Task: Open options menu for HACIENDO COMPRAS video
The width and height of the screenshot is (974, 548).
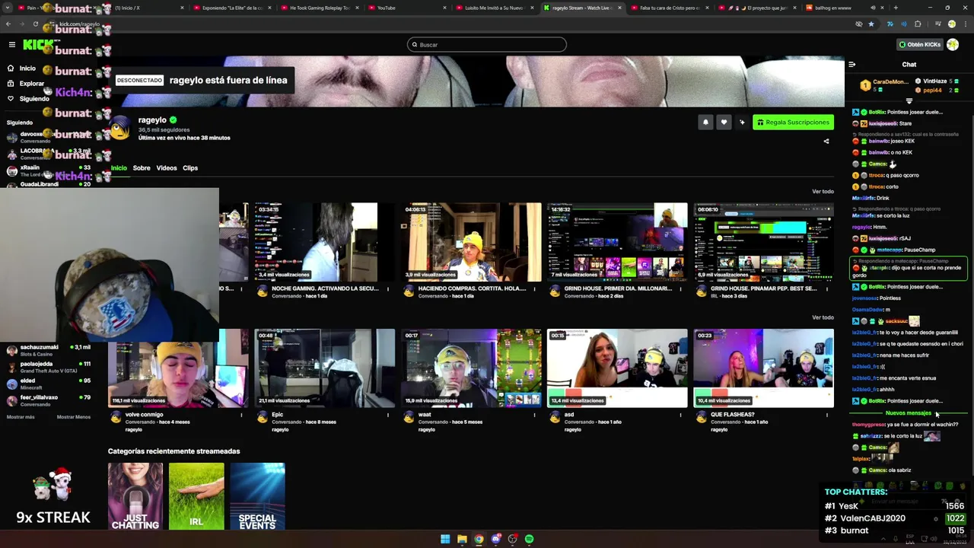Action: [534, 289]
